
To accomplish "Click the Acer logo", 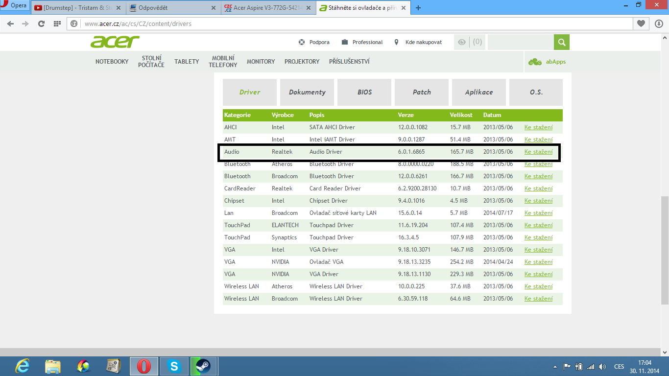I will pyautogui.click(x=115, y=42).
